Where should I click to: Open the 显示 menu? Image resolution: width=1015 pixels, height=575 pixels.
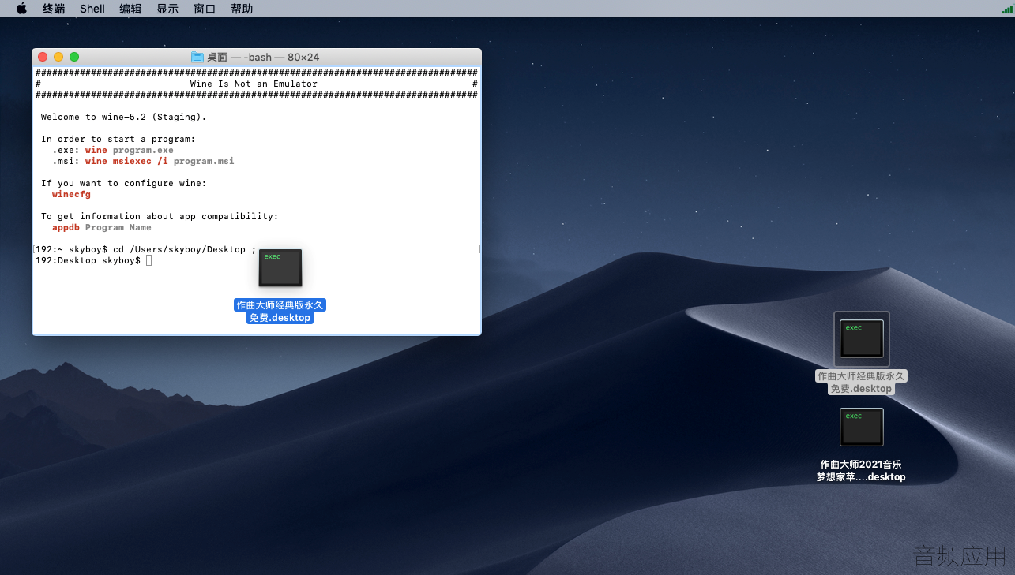(167, 9)
